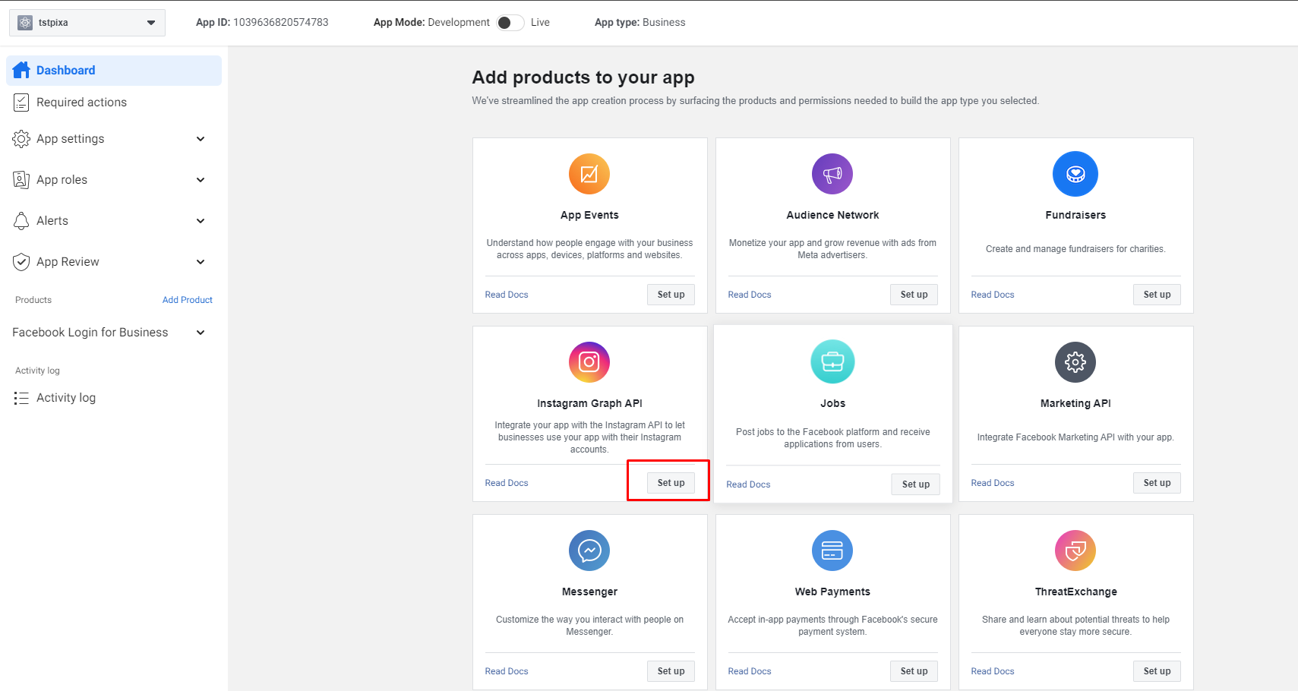
Task: Click the Dashboard home icon
Action: pyautogui.click(x=21, y=70)
